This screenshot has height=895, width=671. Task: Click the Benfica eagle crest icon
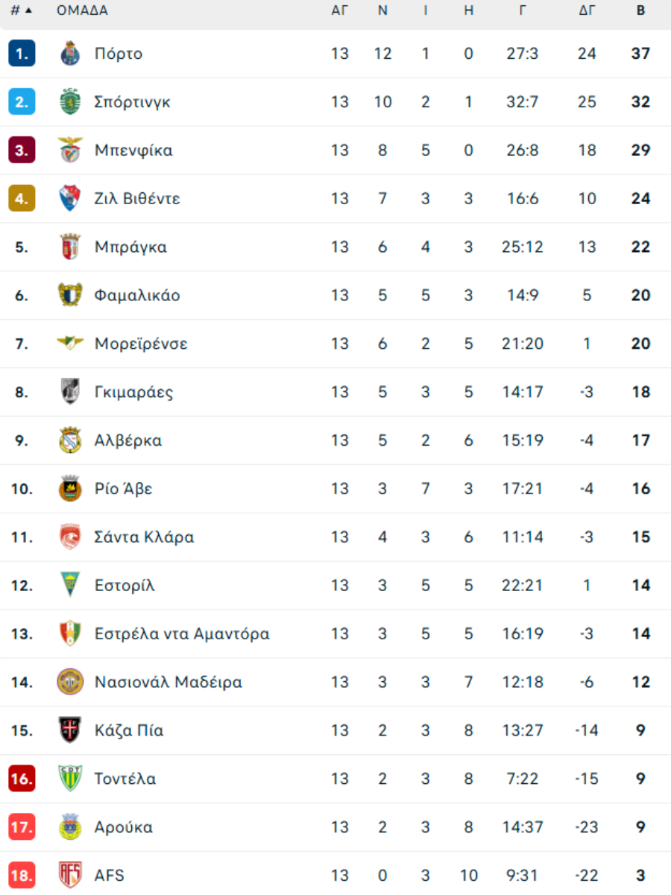pos(70,151)
